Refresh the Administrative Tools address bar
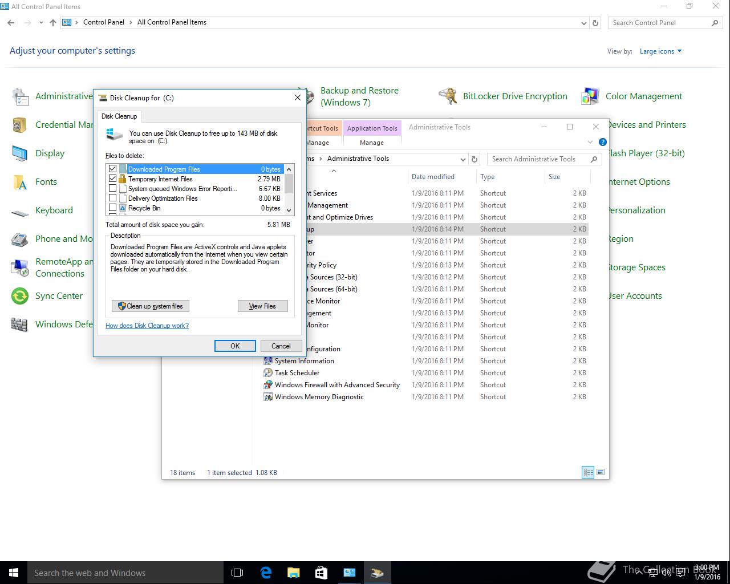This screenshot has height=584, width=730. point(474,159)
